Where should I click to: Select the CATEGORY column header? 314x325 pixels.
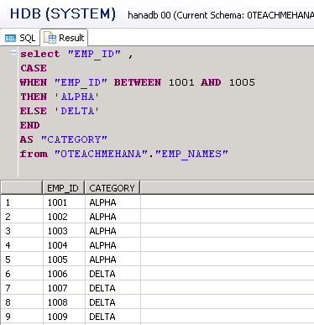coord(113,188)
